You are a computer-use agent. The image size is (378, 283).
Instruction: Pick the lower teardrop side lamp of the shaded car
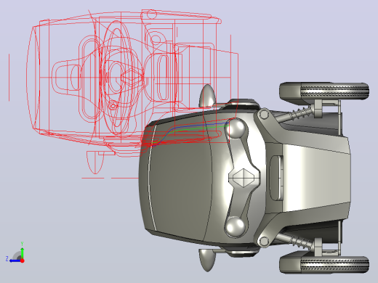tap(207, 260)
